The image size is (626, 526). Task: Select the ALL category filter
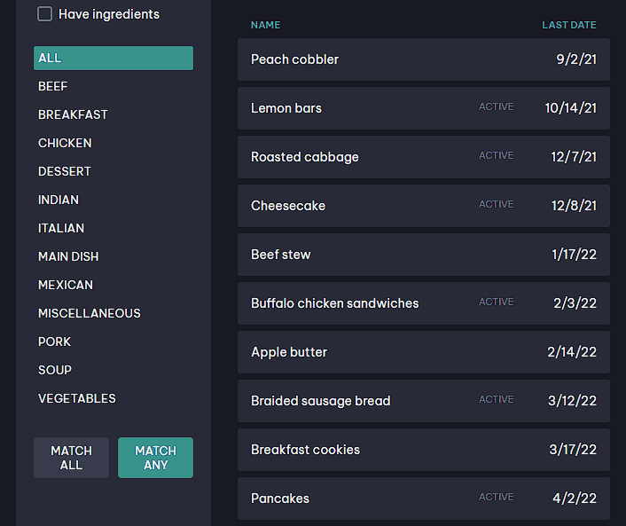(113, 58)
